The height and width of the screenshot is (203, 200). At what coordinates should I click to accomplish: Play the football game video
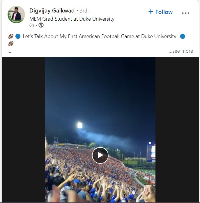(100, 155)
